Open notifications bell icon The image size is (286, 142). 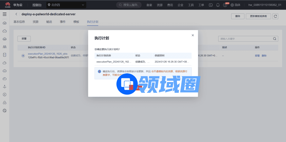218,5
